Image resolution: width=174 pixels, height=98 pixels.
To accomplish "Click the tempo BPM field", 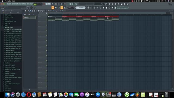I will [x=48, y=4].
